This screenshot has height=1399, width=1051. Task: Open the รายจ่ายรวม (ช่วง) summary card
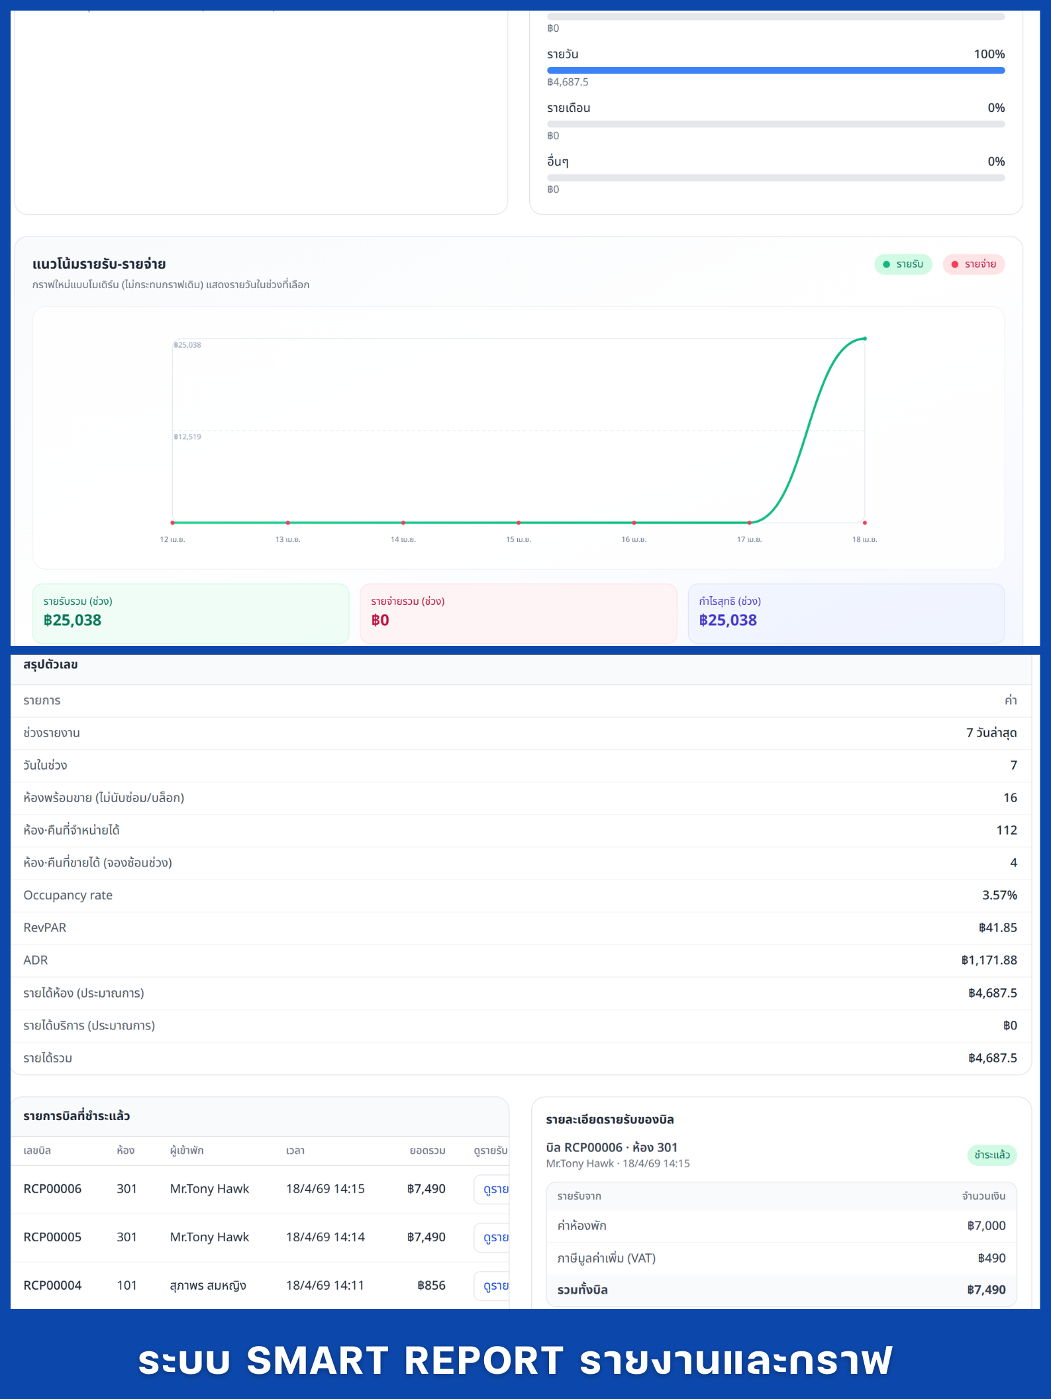coord(518,613)
